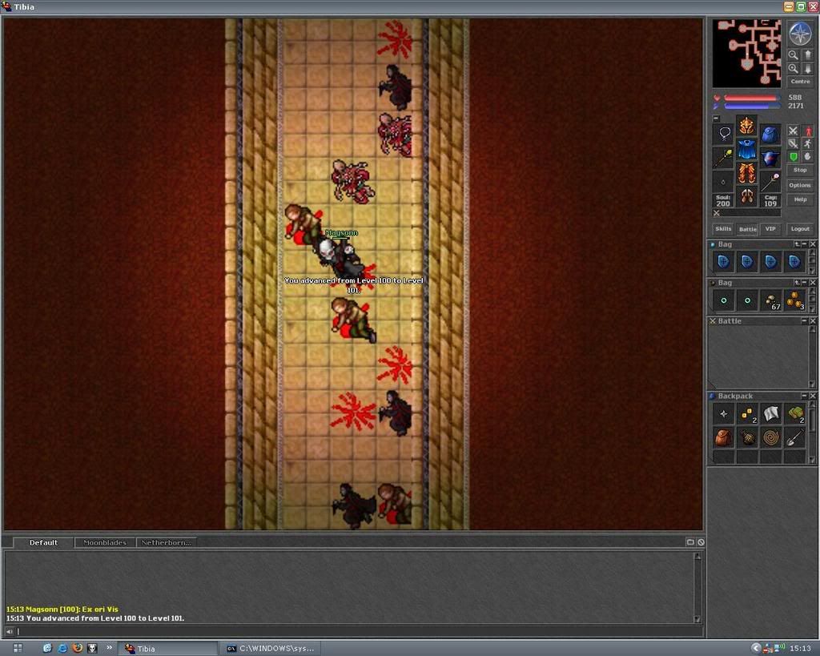The height and width of the screenshot is (656, 820).
Task: Switch to C:\WINDOWS\sys taskbar window
Action: click(271, 649)
